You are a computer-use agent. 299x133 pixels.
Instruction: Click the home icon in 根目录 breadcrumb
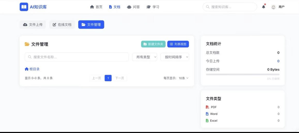(27, 69)
